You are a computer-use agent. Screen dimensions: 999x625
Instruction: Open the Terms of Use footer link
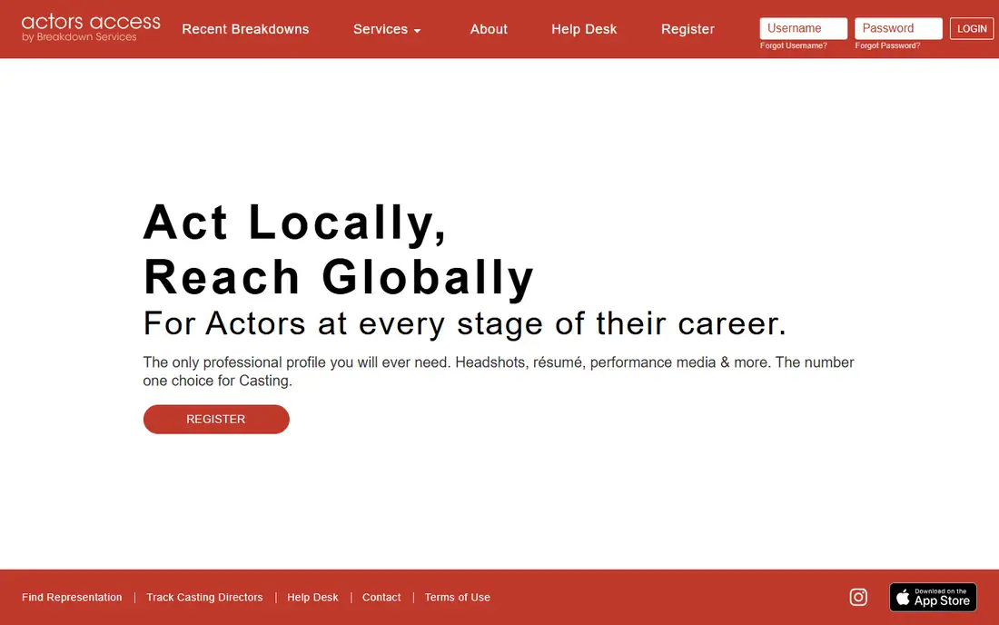[x=458, y=597]
